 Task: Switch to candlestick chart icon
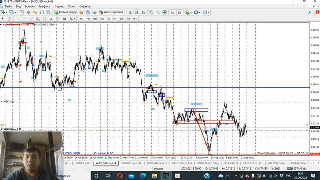[x=137, y=12]
